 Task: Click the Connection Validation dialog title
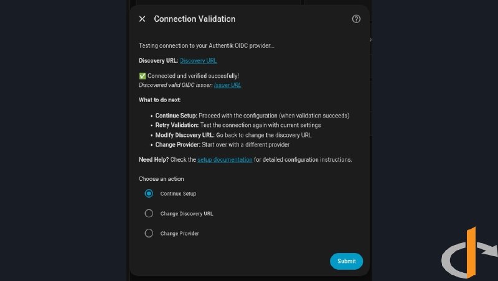(195, 19)
